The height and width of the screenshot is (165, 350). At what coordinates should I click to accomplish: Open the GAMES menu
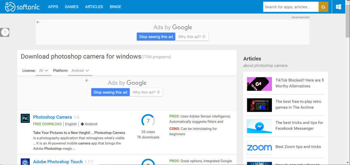(71, 7)
